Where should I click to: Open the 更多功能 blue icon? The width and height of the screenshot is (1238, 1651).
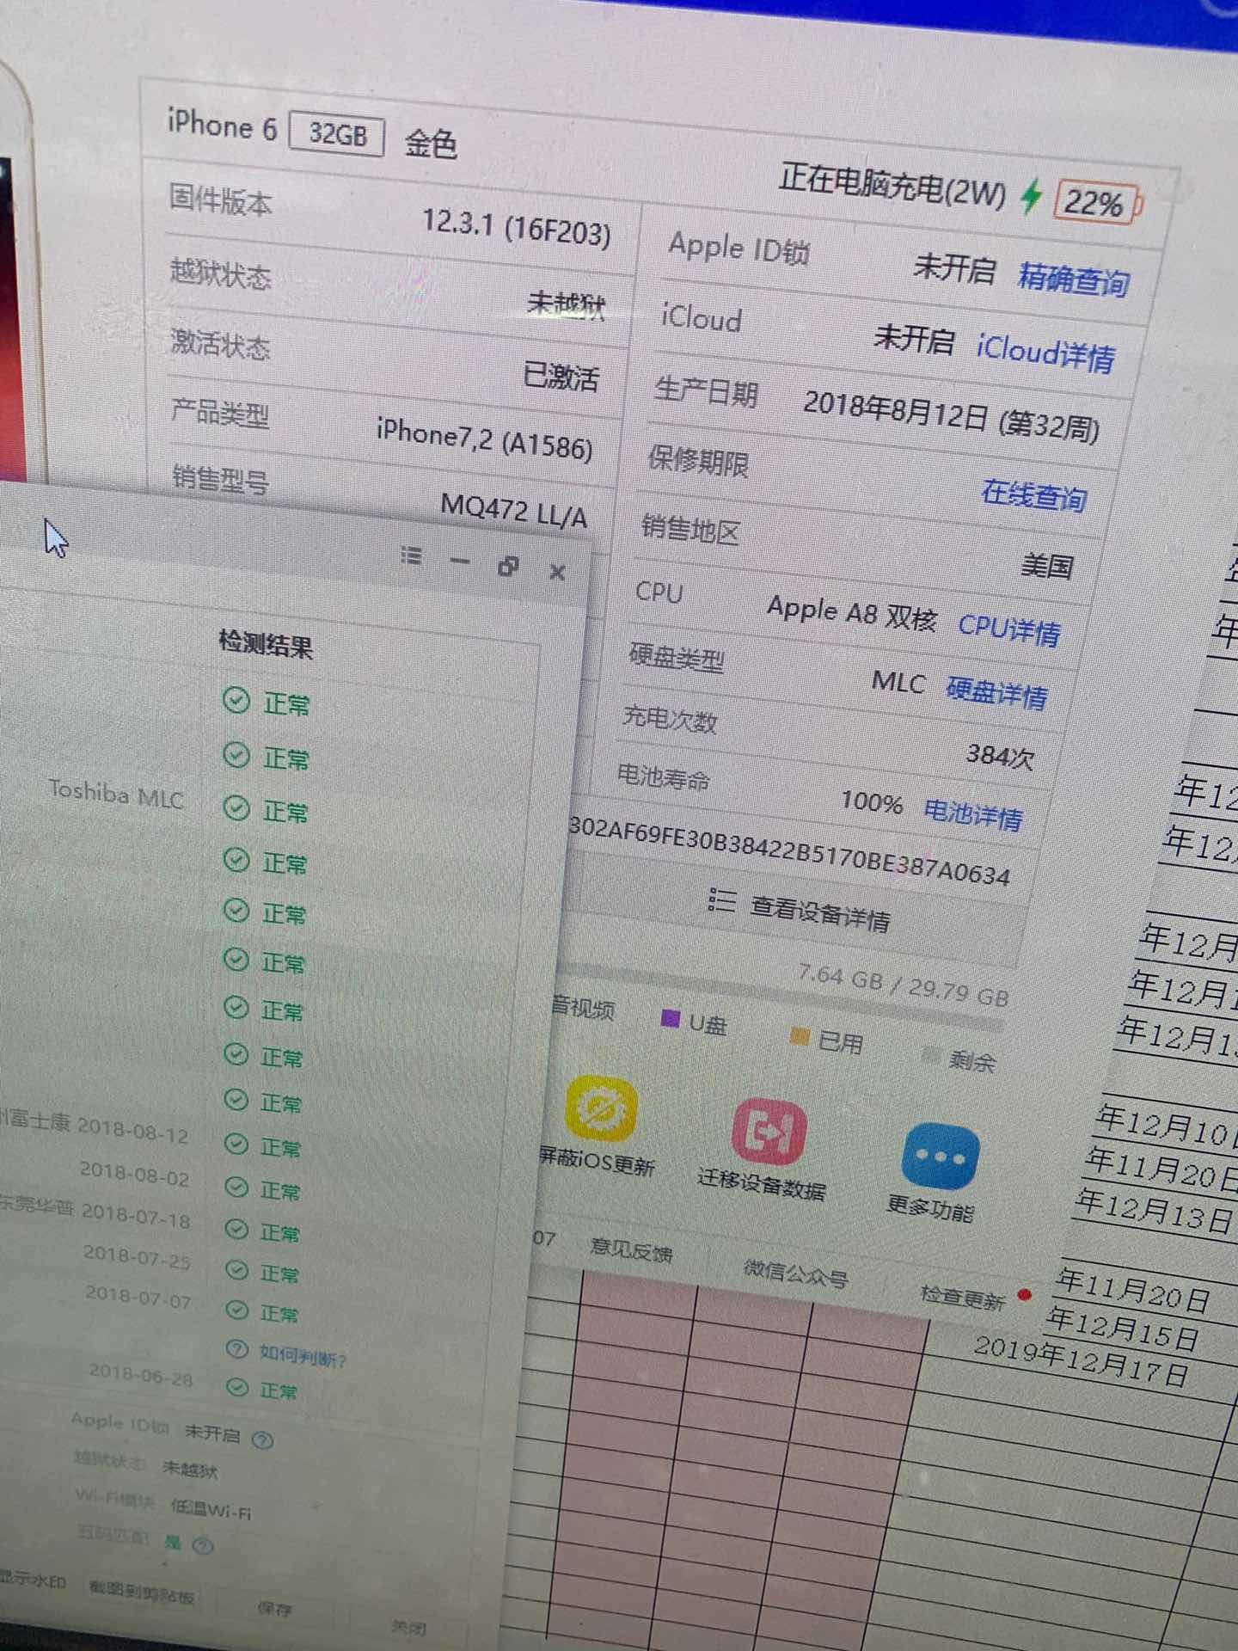point(941,1156)
